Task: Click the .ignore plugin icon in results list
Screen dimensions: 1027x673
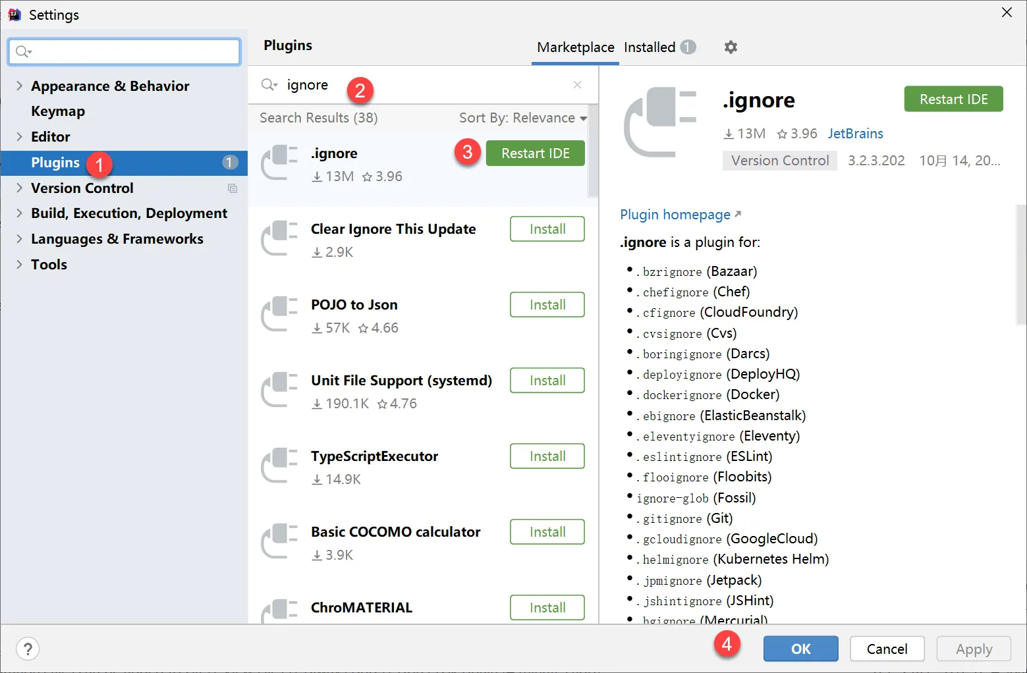Action: coord(280,163)
